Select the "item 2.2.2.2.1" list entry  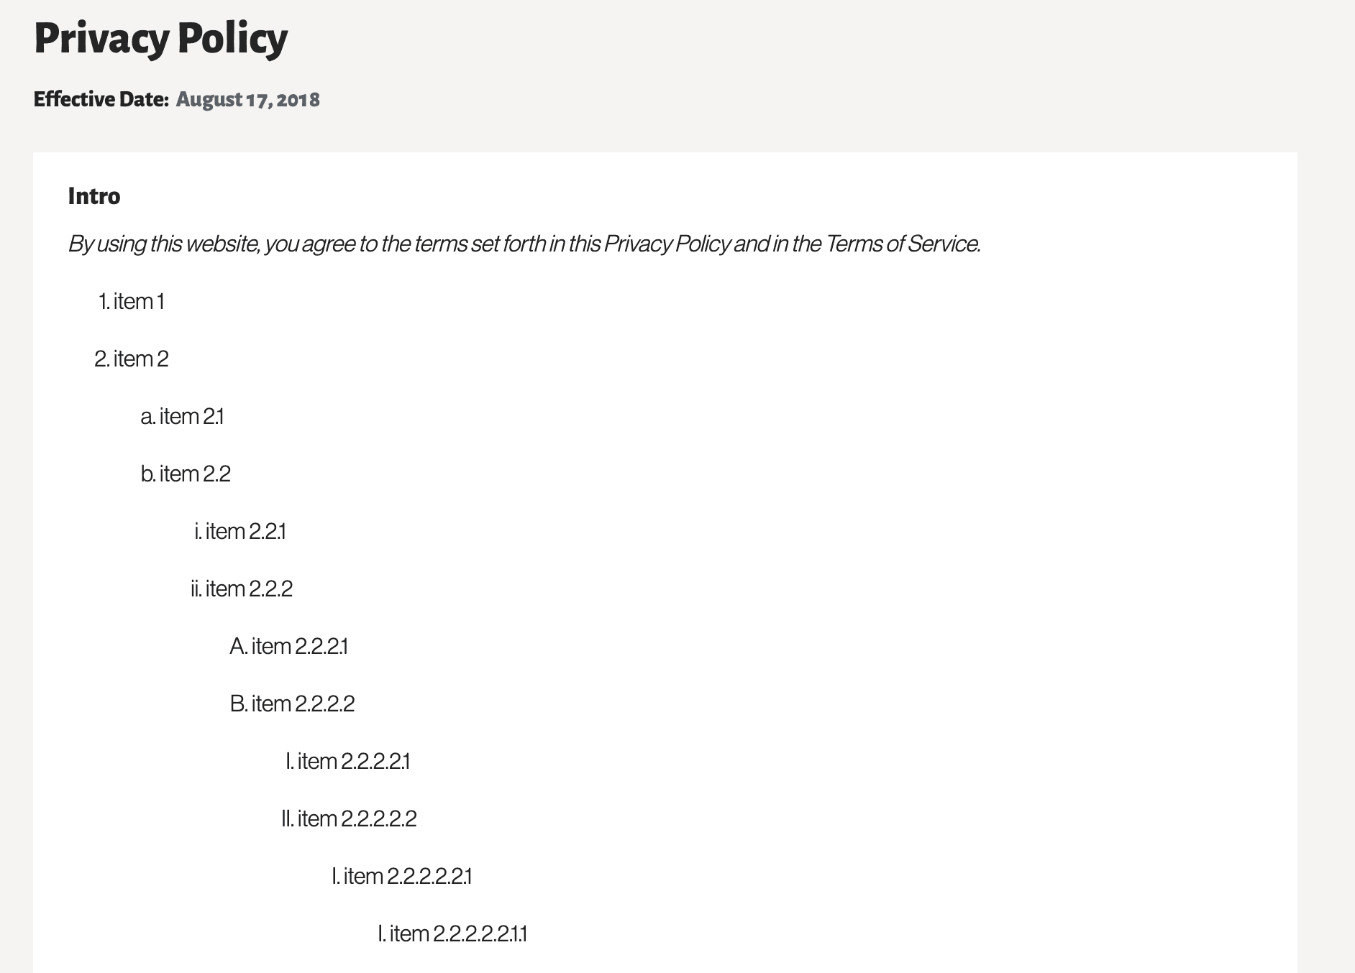353,761
